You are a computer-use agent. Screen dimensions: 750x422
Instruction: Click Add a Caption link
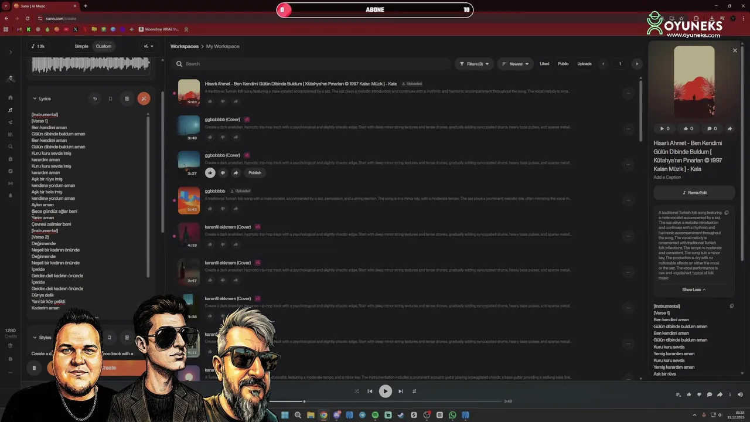(667, 177)
